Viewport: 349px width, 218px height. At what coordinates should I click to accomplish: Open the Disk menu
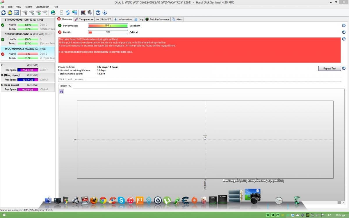10,7
